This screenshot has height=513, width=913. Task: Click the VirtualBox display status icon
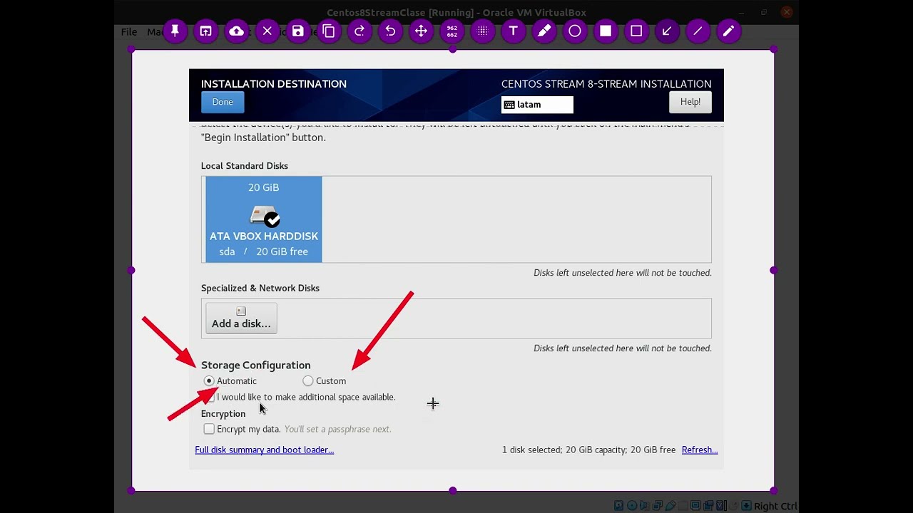(x=695, y=506)
